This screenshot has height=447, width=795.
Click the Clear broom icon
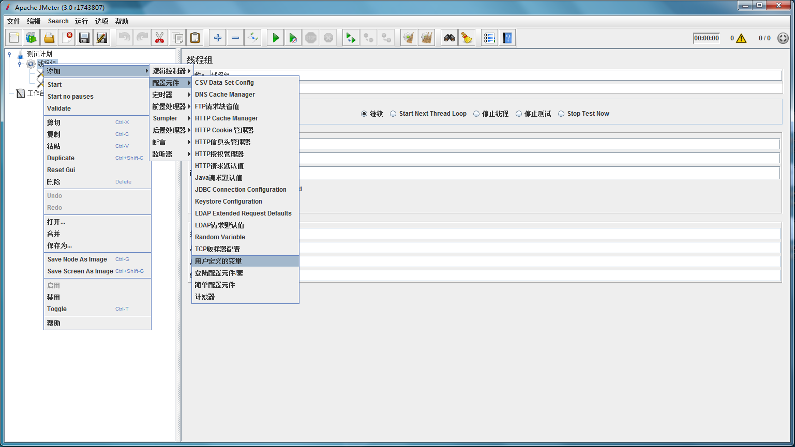pos(409,38)
